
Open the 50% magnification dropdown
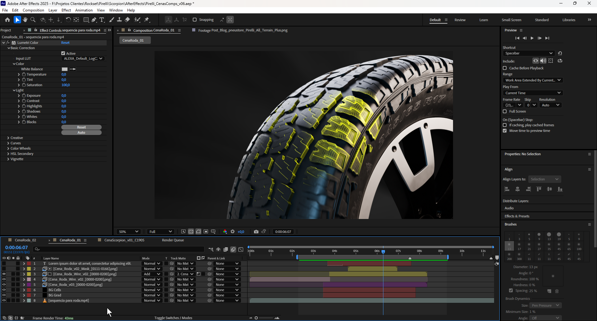click(129, 231)
